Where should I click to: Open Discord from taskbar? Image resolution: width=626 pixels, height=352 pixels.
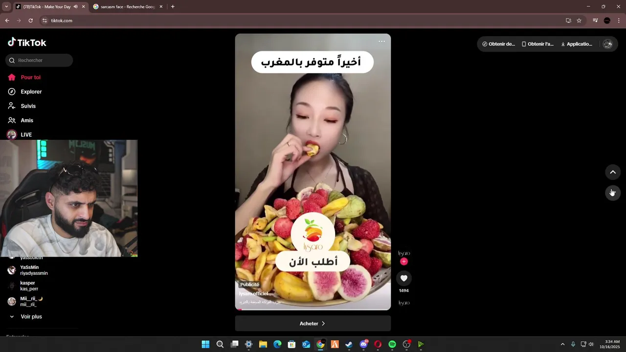(363, 344)
